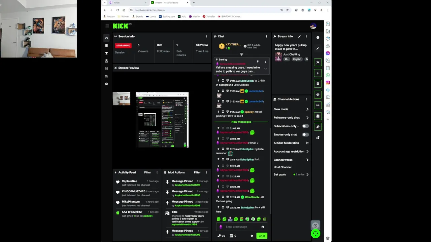The image size is (431, 242).
Task: Click the chat scrollbar
Action: 271,171
